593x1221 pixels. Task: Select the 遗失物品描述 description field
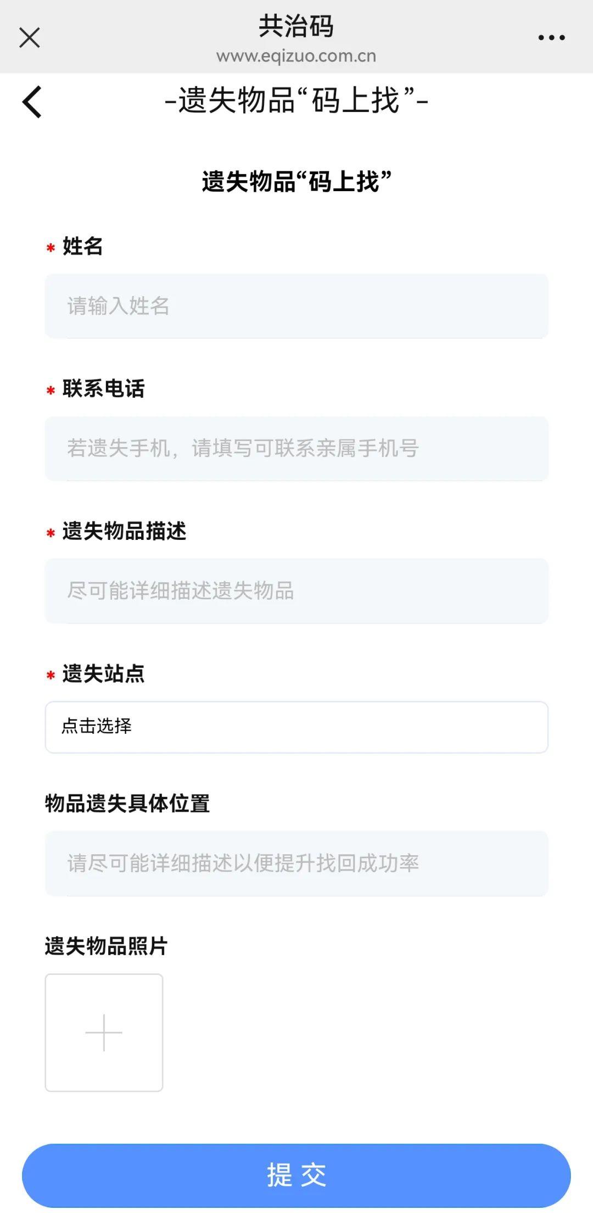point(296,591)
